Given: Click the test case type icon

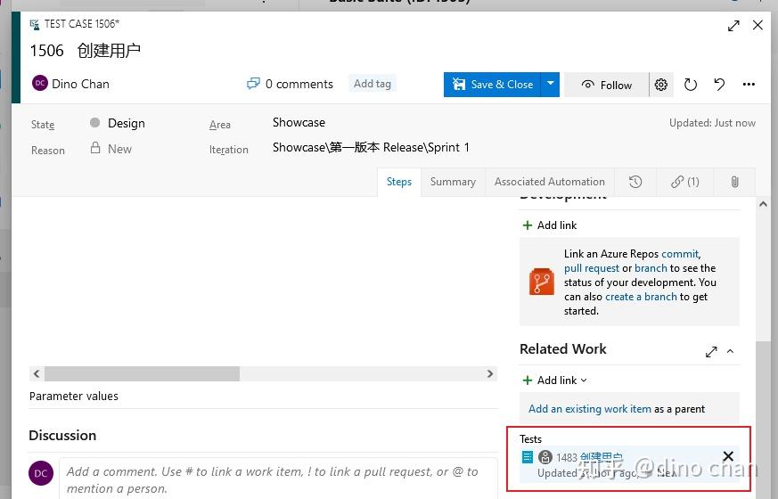Looking at the screenshot, I should pyautogui.click(x=35, y=24).
